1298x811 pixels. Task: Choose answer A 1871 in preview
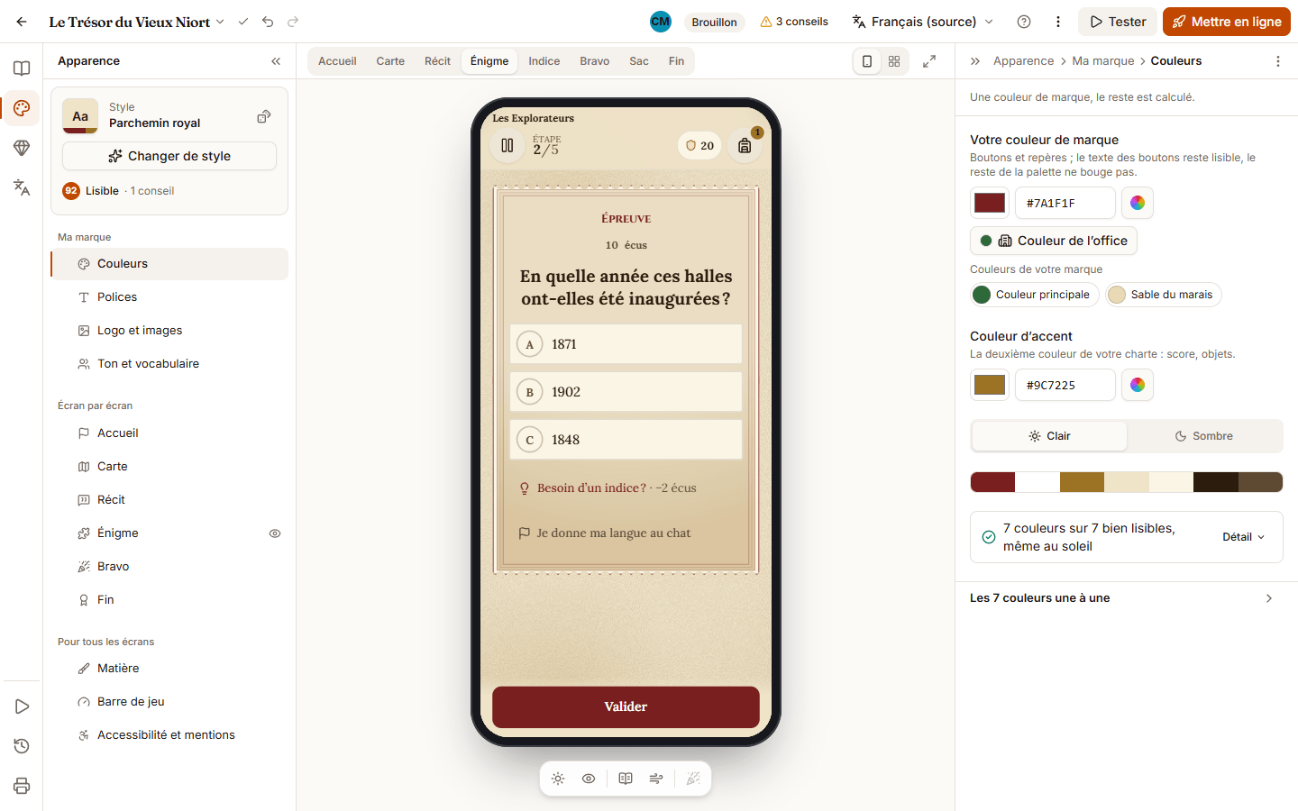626,344
